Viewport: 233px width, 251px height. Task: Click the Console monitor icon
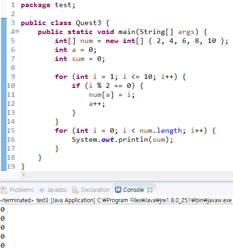[x=118, y=190]
